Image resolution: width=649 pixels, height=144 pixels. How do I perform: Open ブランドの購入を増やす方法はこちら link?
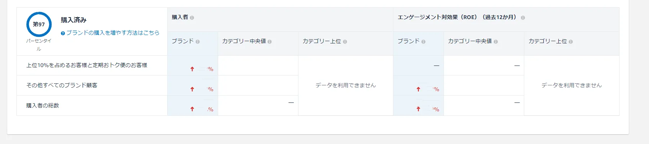113,33
